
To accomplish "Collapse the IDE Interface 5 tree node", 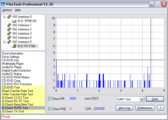I will 4,42.
